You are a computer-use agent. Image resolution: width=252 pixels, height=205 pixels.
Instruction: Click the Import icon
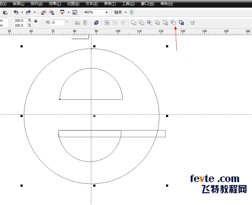pyautogui.click(x=44, y=13)
